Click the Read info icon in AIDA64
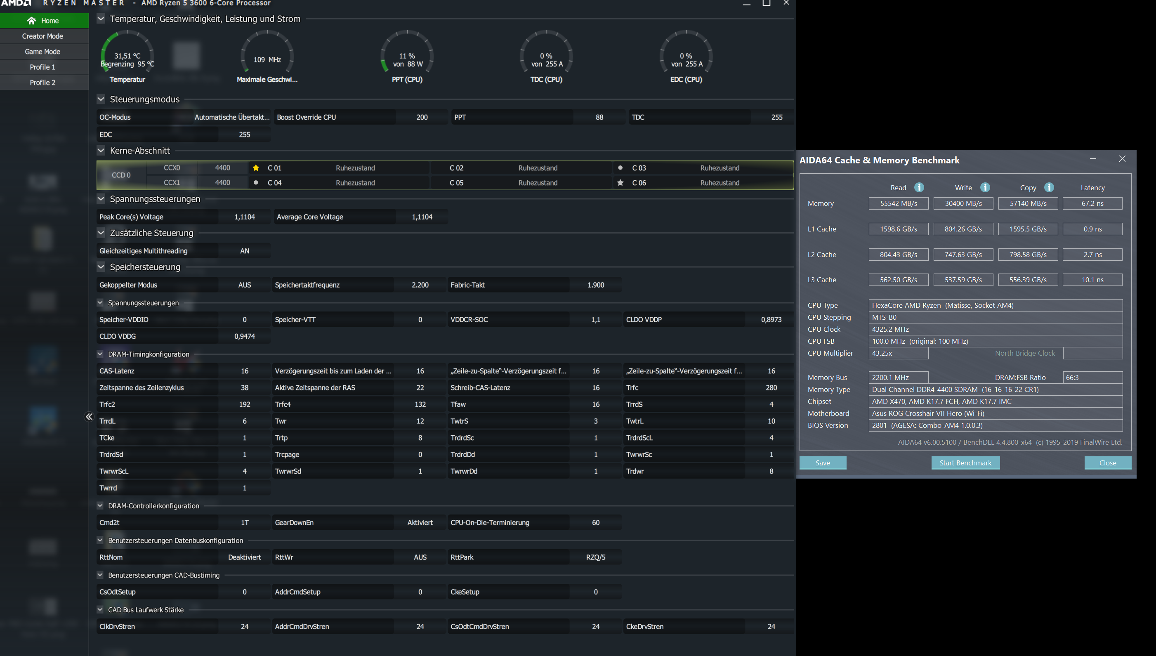Viewport: 1156px width, 656px height. pos(919,187)
